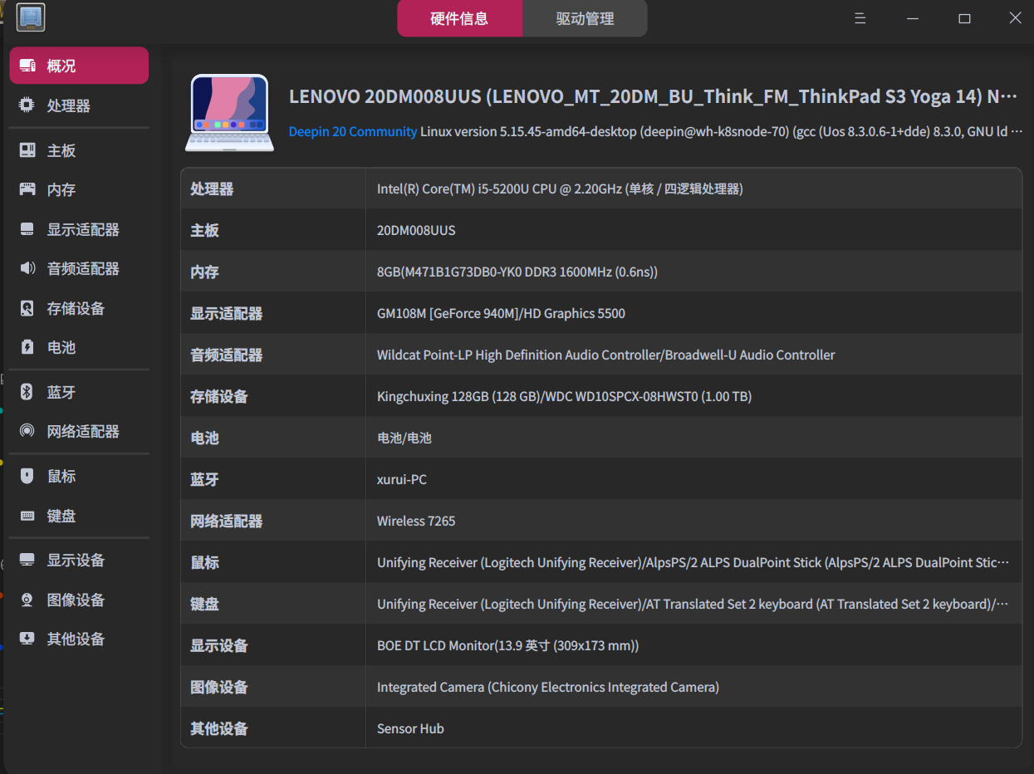Click the Kingchuxing 128GB storage value
The width and height of the screenshot is (1034, 774).
point(565,396)
